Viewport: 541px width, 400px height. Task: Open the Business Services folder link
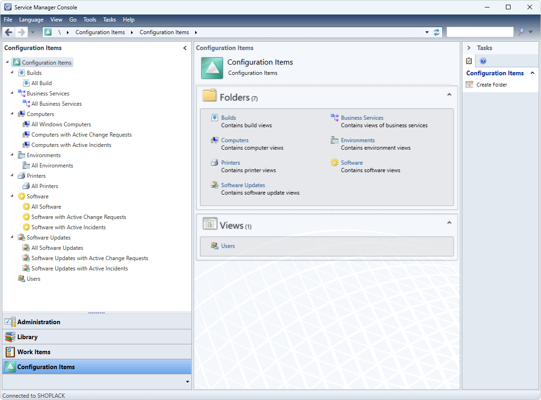[x=362, y=117]
